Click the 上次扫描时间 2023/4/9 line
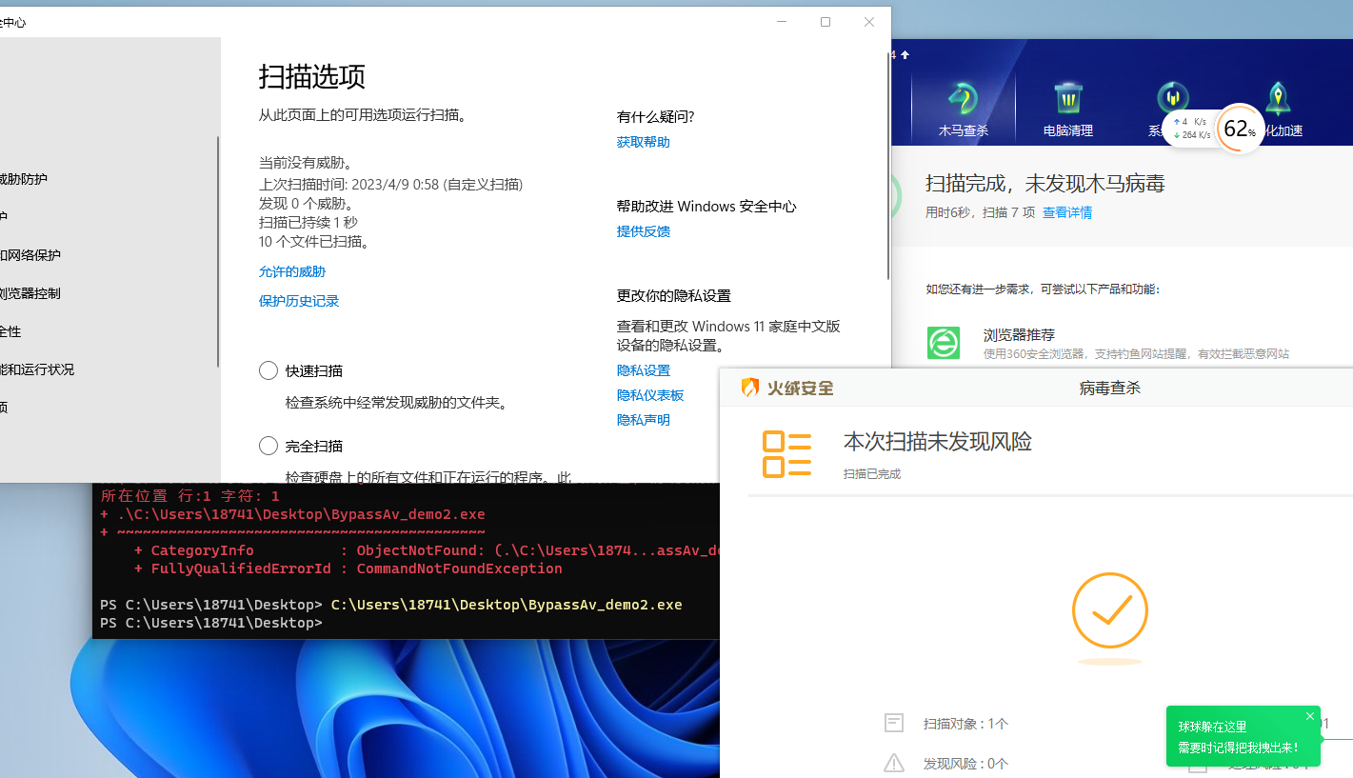This screenshot has height=778, width=1353. (390, 185)
